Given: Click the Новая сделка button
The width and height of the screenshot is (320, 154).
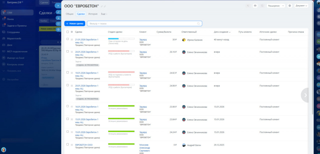Looking at the screenshot, I should (x=75, y=23).
